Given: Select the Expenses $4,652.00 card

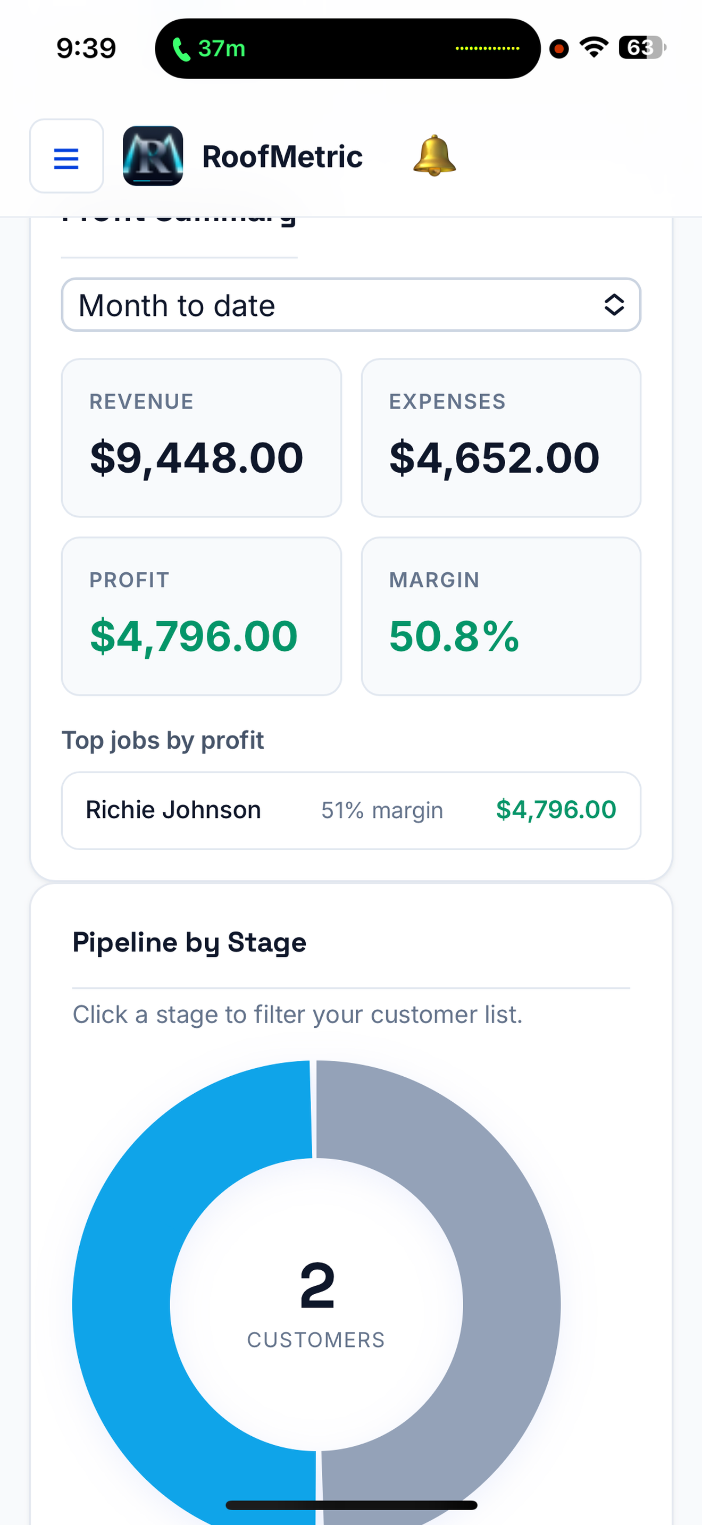Looking at the screenshot, I should click(501, 438).
